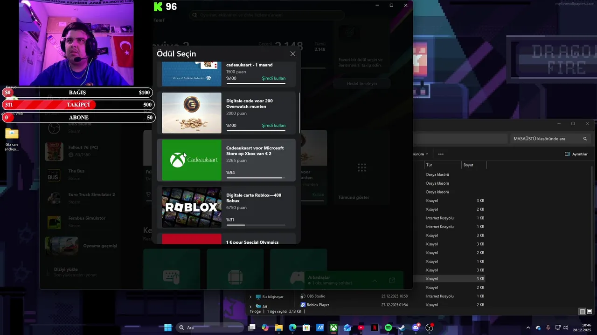Open Microsoft Store from the taskbar
Image resolution: width=597 pixels, height=335 pixels.
click(x=306, y=328)
